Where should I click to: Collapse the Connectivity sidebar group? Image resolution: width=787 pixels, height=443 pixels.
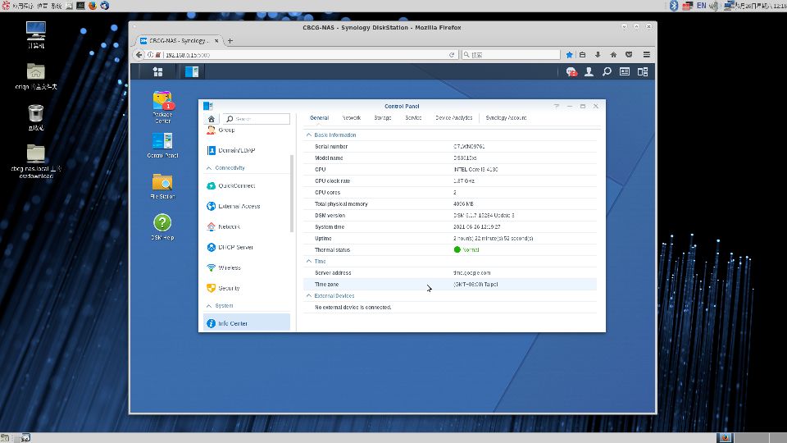(x=209, y=168)
